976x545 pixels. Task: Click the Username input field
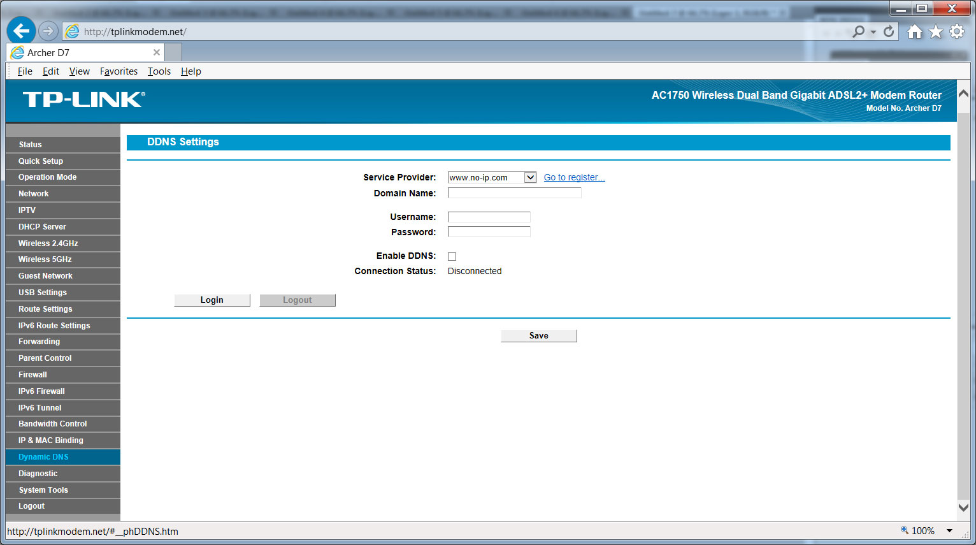[489, 217]
